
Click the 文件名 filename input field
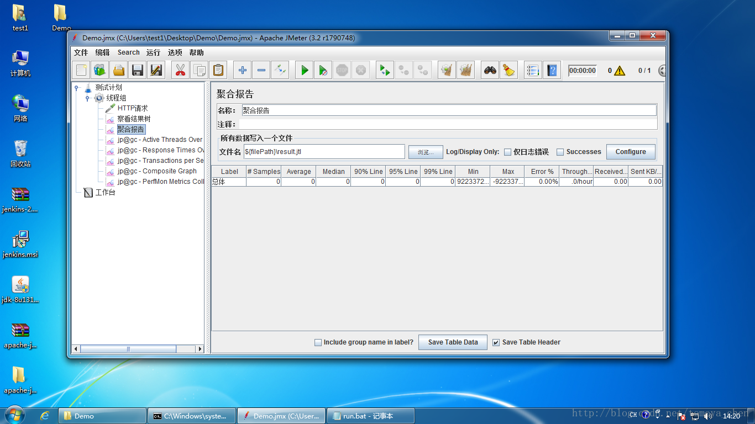(x=324, y=152)
